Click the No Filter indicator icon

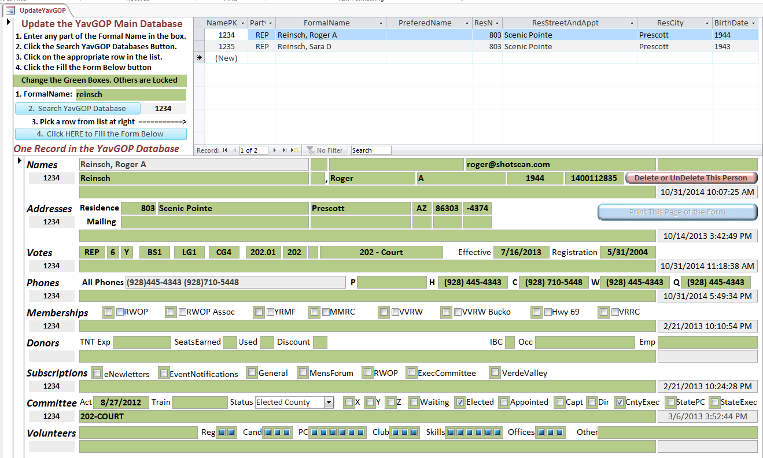(311, 150)
